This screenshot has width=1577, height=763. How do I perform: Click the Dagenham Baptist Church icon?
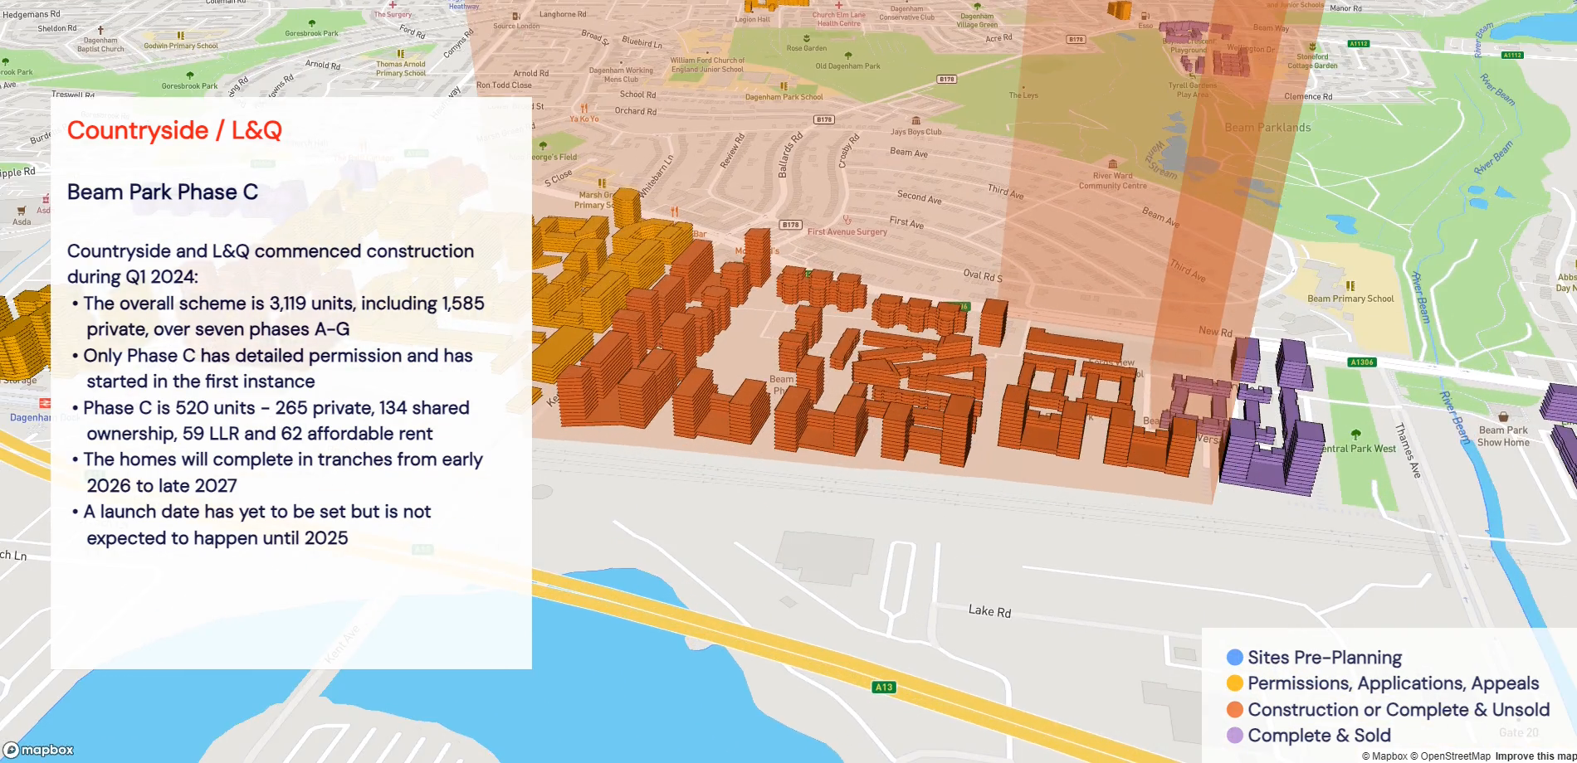click(100, 29)
